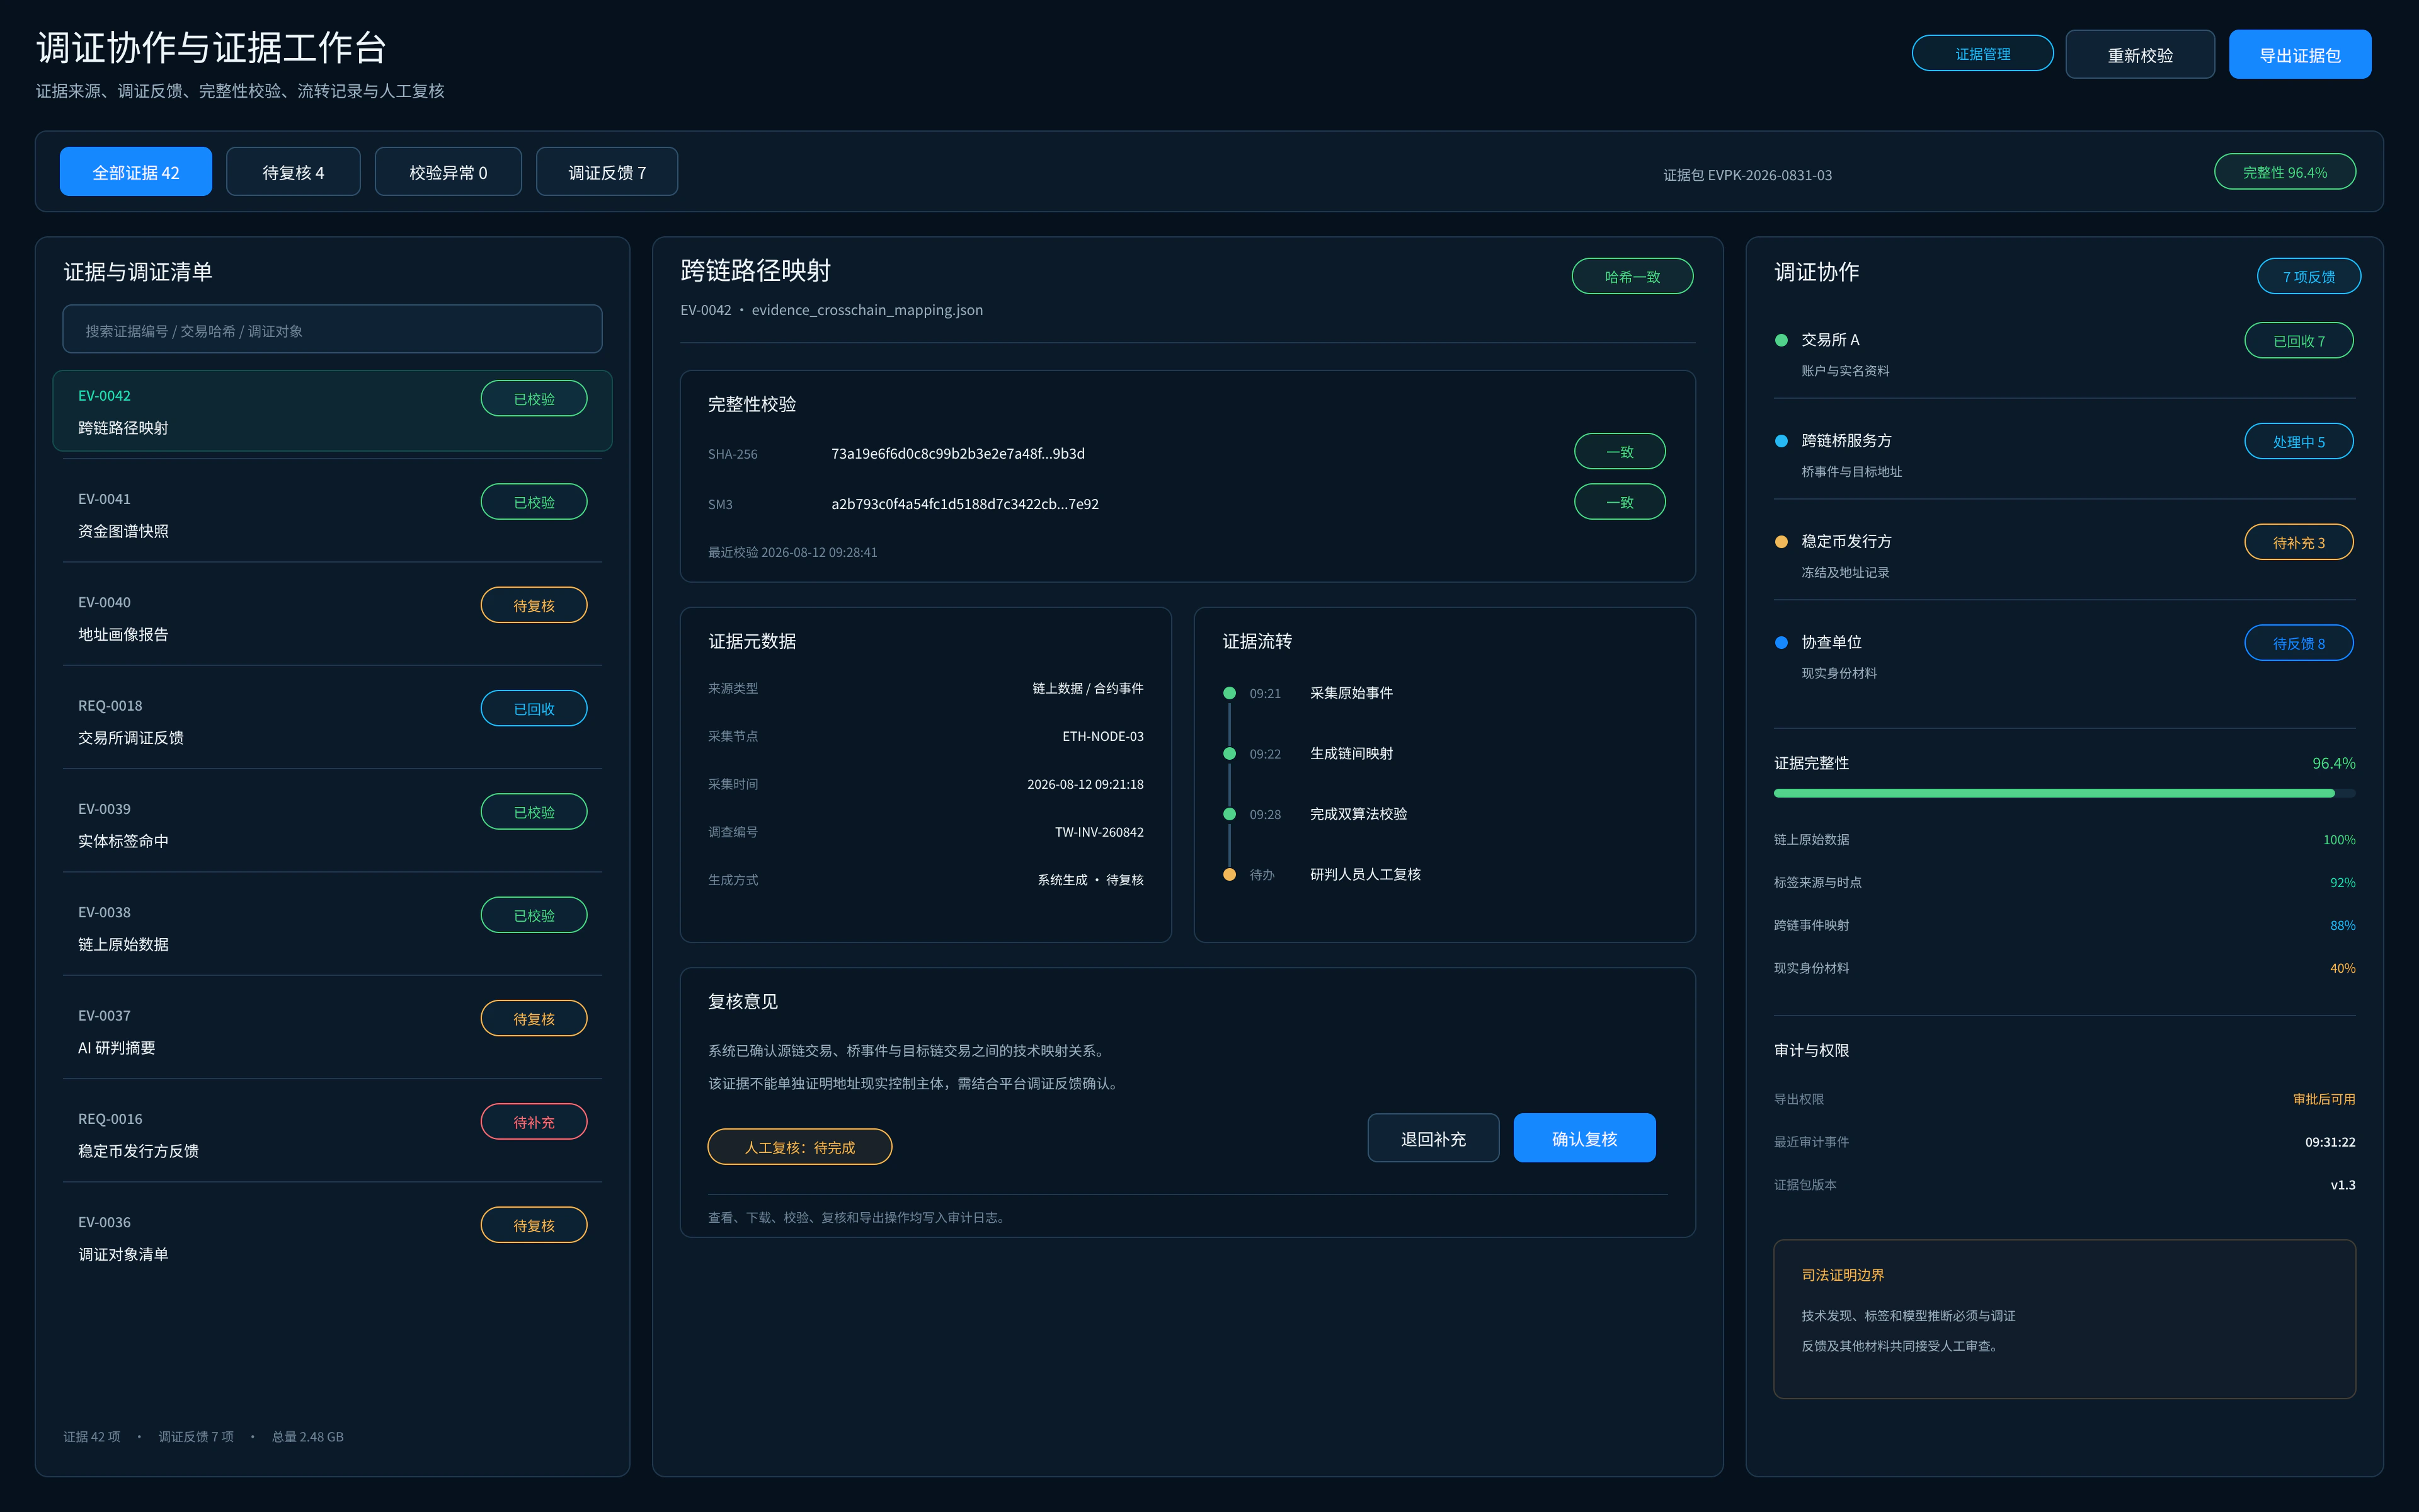Select the EV-0042 跨链路径映射 list item
Screen dimensions: 2419x1512
tap(332, 411)
